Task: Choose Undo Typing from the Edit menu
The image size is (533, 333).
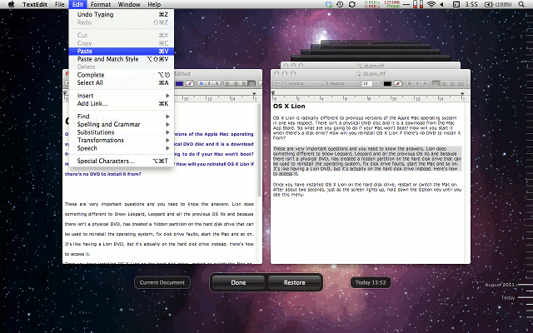Action: pyautogui.click(x=122, y=14)
